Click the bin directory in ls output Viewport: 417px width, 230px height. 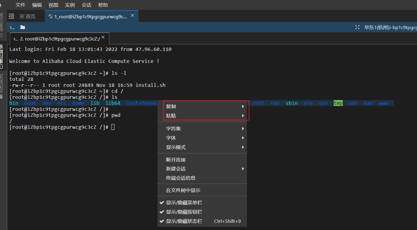(14, 103)
